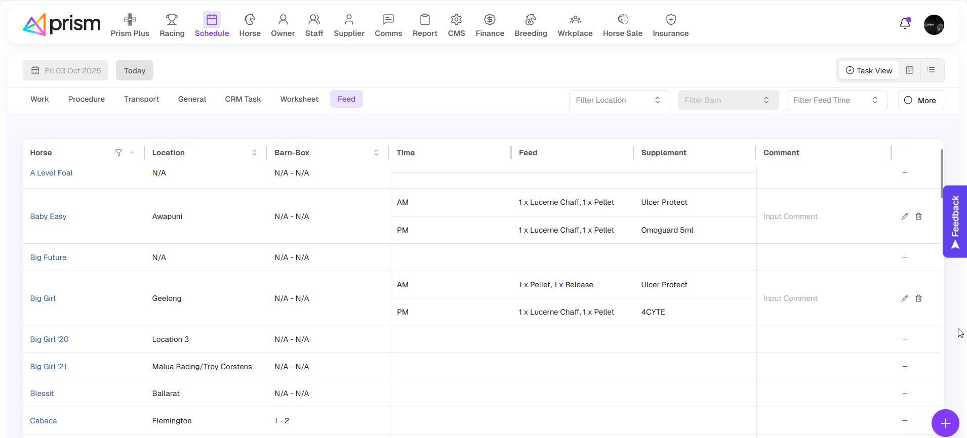Switch to the Worksheet tab

tap(299, 99)
